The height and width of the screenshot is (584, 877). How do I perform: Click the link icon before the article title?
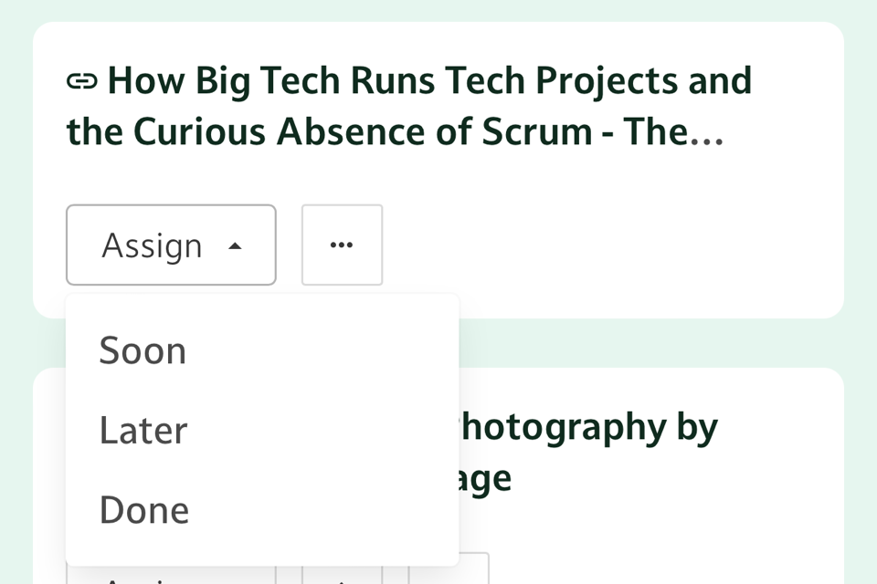(x=82, y=82)
